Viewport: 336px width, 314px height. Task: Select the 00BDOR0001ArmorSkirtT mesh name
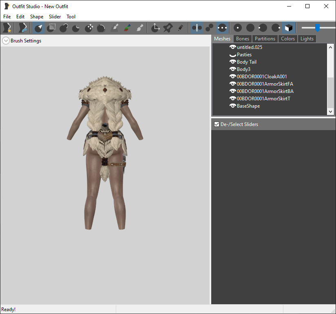point(263,99)
